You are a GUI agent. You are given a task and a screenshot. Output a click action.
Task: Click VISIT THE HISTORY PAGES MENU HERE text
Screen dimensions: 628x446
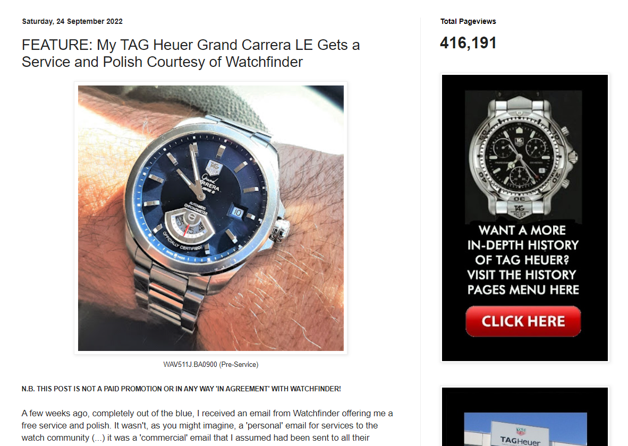(523, 282)
